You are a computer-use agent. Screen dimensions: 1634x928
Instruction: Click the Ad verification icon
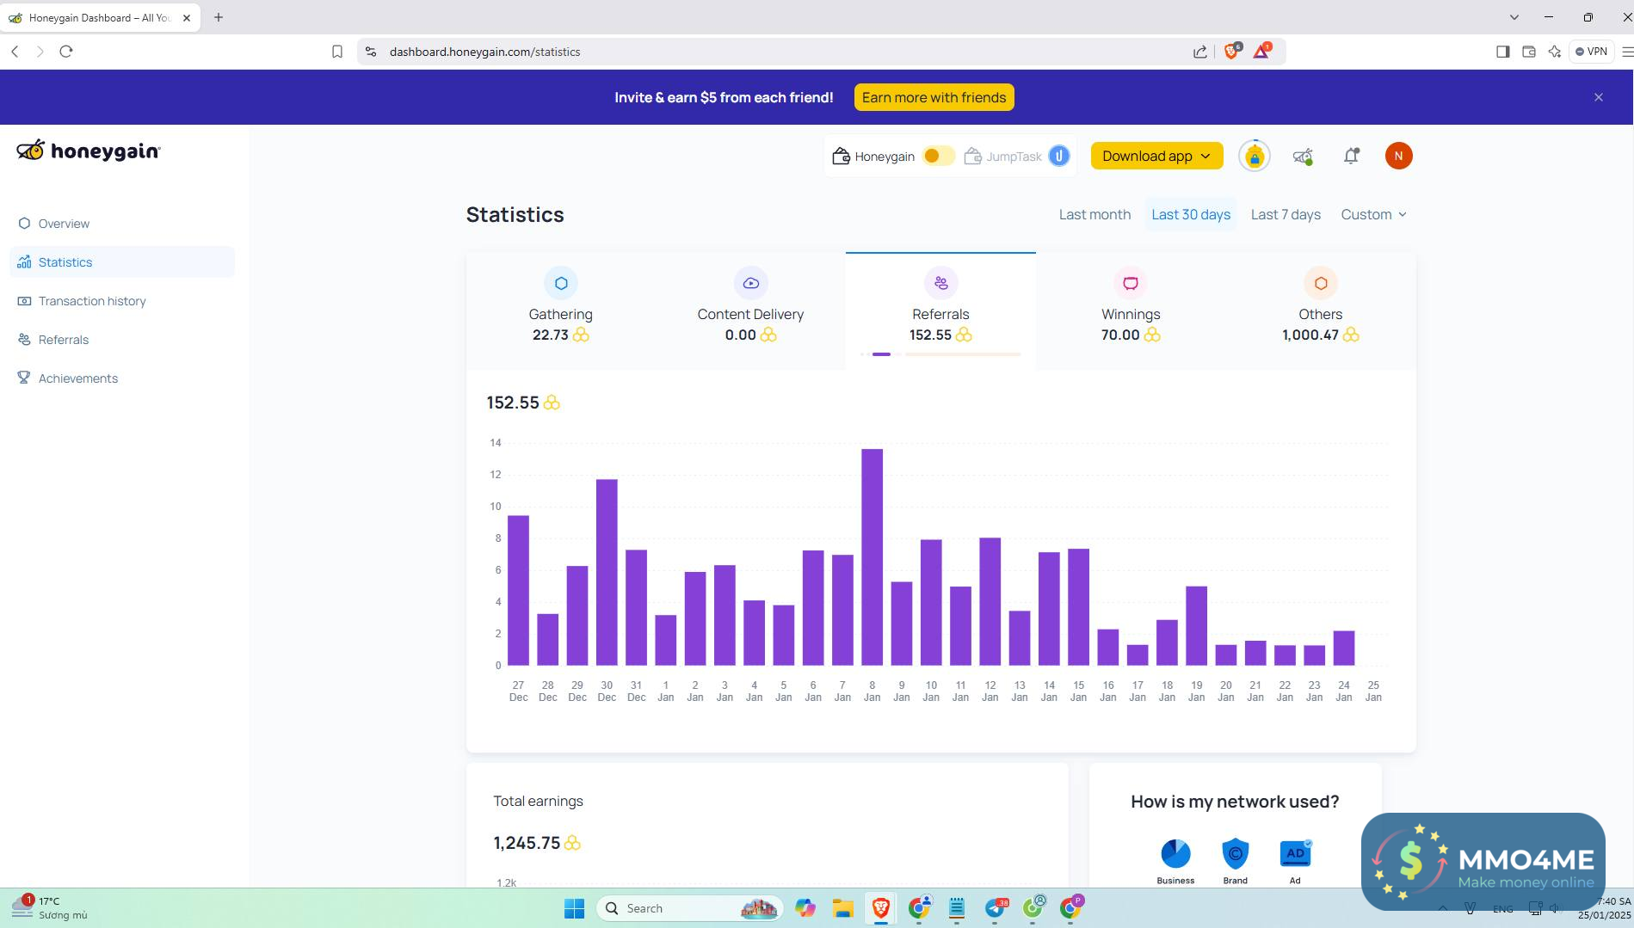1295,853
